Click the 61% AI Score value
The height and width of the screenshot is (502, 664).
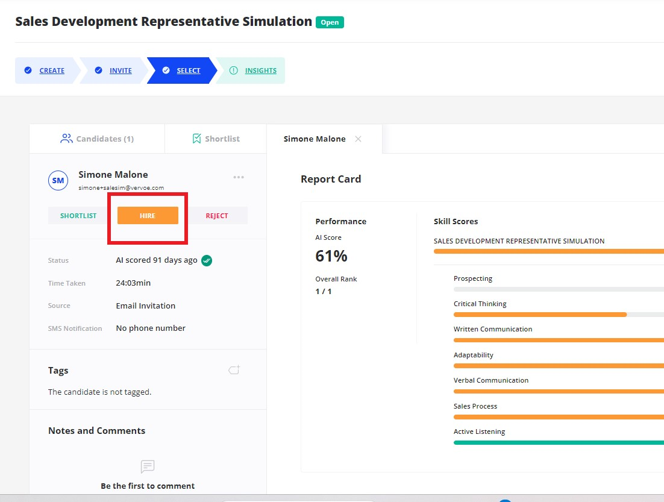(x=331, y=256)
